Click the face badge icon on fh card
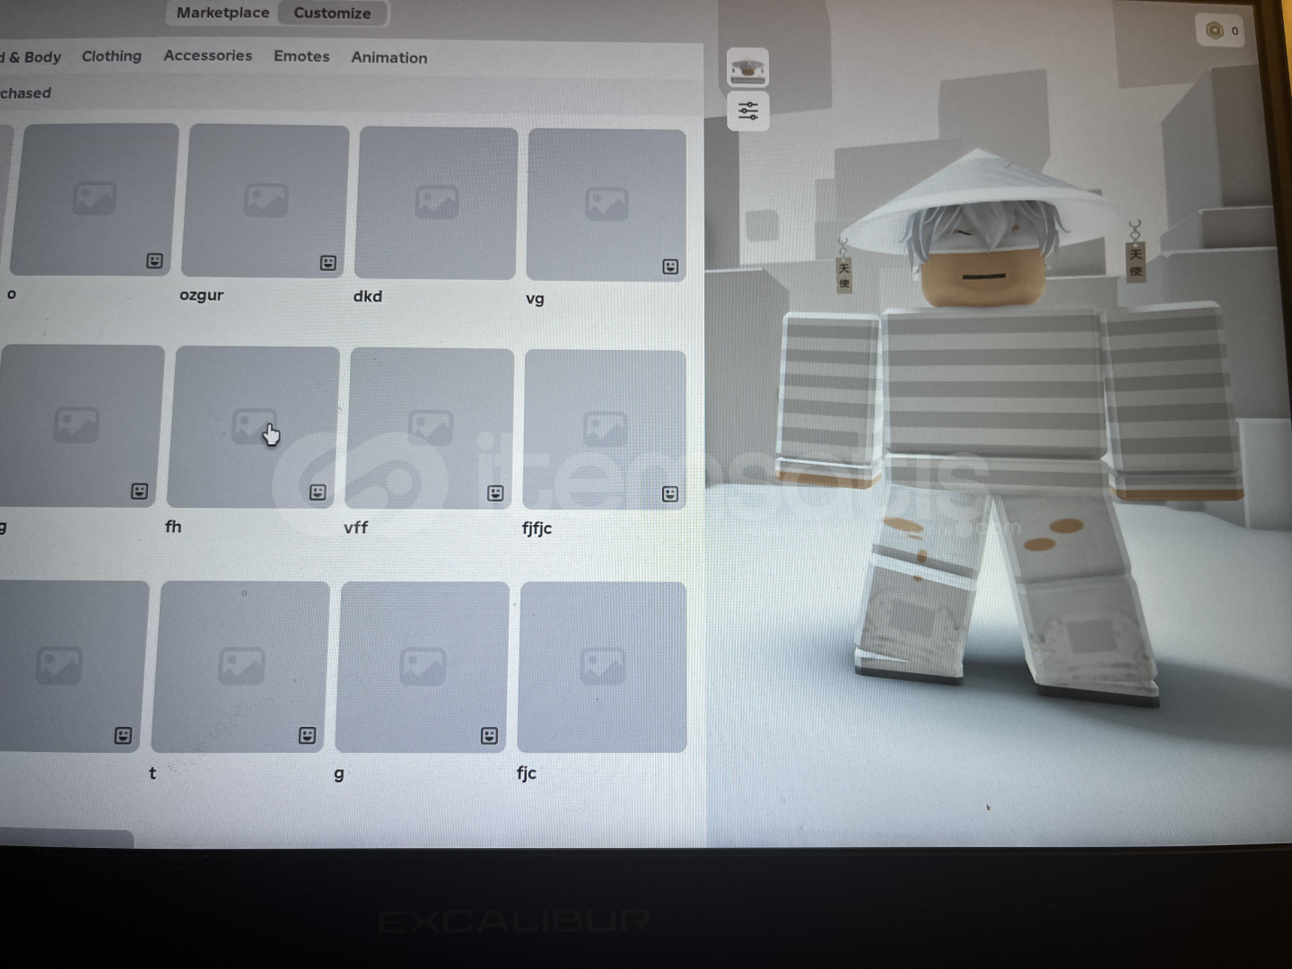The image size is (1292, 969). click(x=318, y=493)
